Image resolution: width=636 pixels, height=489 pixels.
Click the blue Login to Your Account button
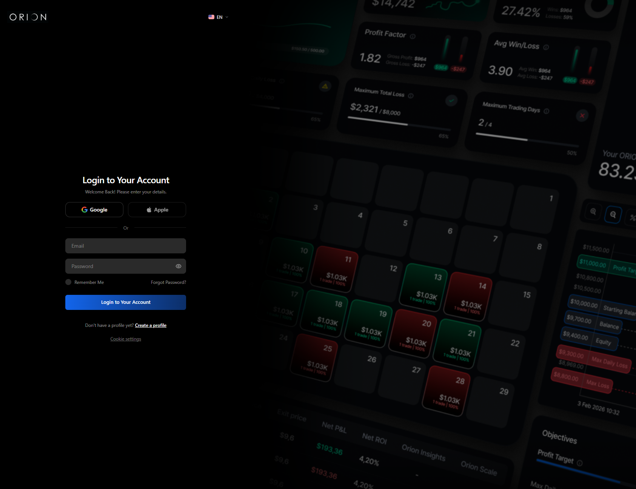pos(126,302)
